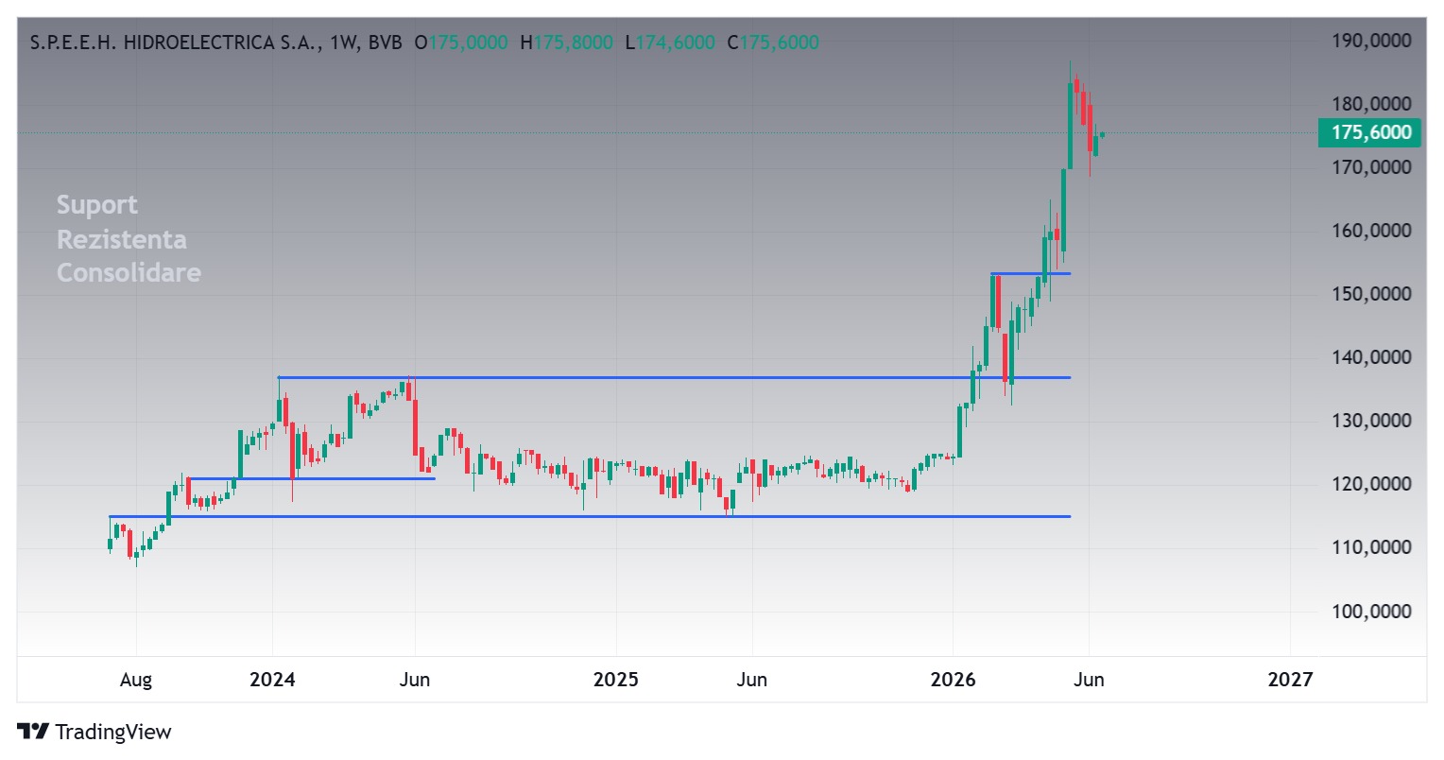
Task: Select the short blue line at 121 level
Action: [312, 478]
